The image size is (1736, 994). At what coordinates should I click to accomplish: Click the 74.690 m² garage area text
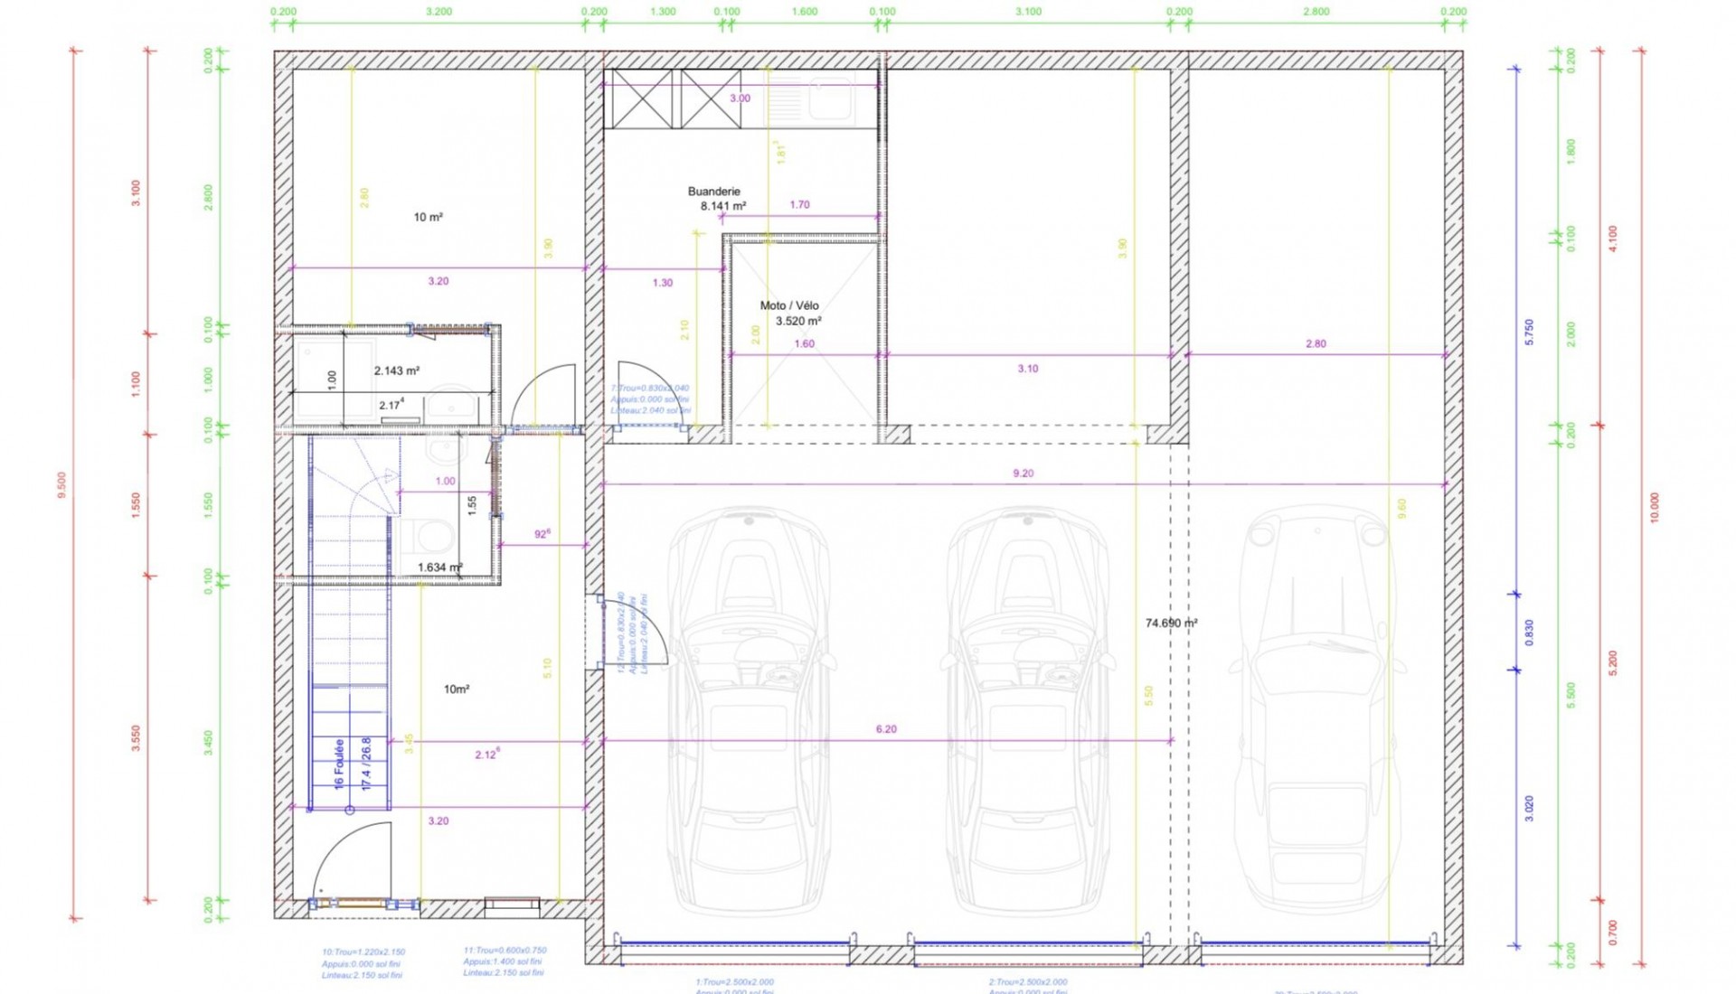(1171, 624)
